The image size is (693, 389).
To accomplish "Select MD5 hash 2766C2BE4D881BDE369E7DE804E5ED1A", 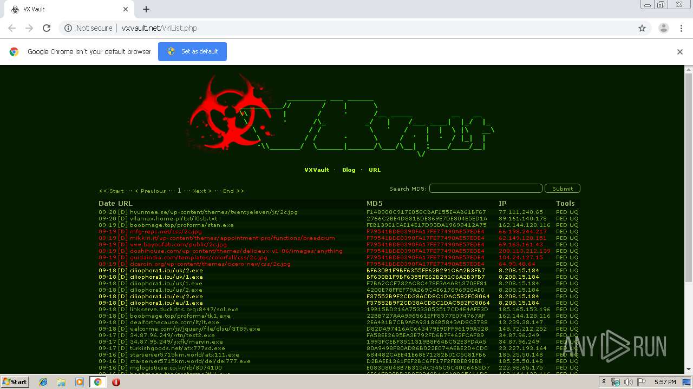I will click(x=427, y=219).
